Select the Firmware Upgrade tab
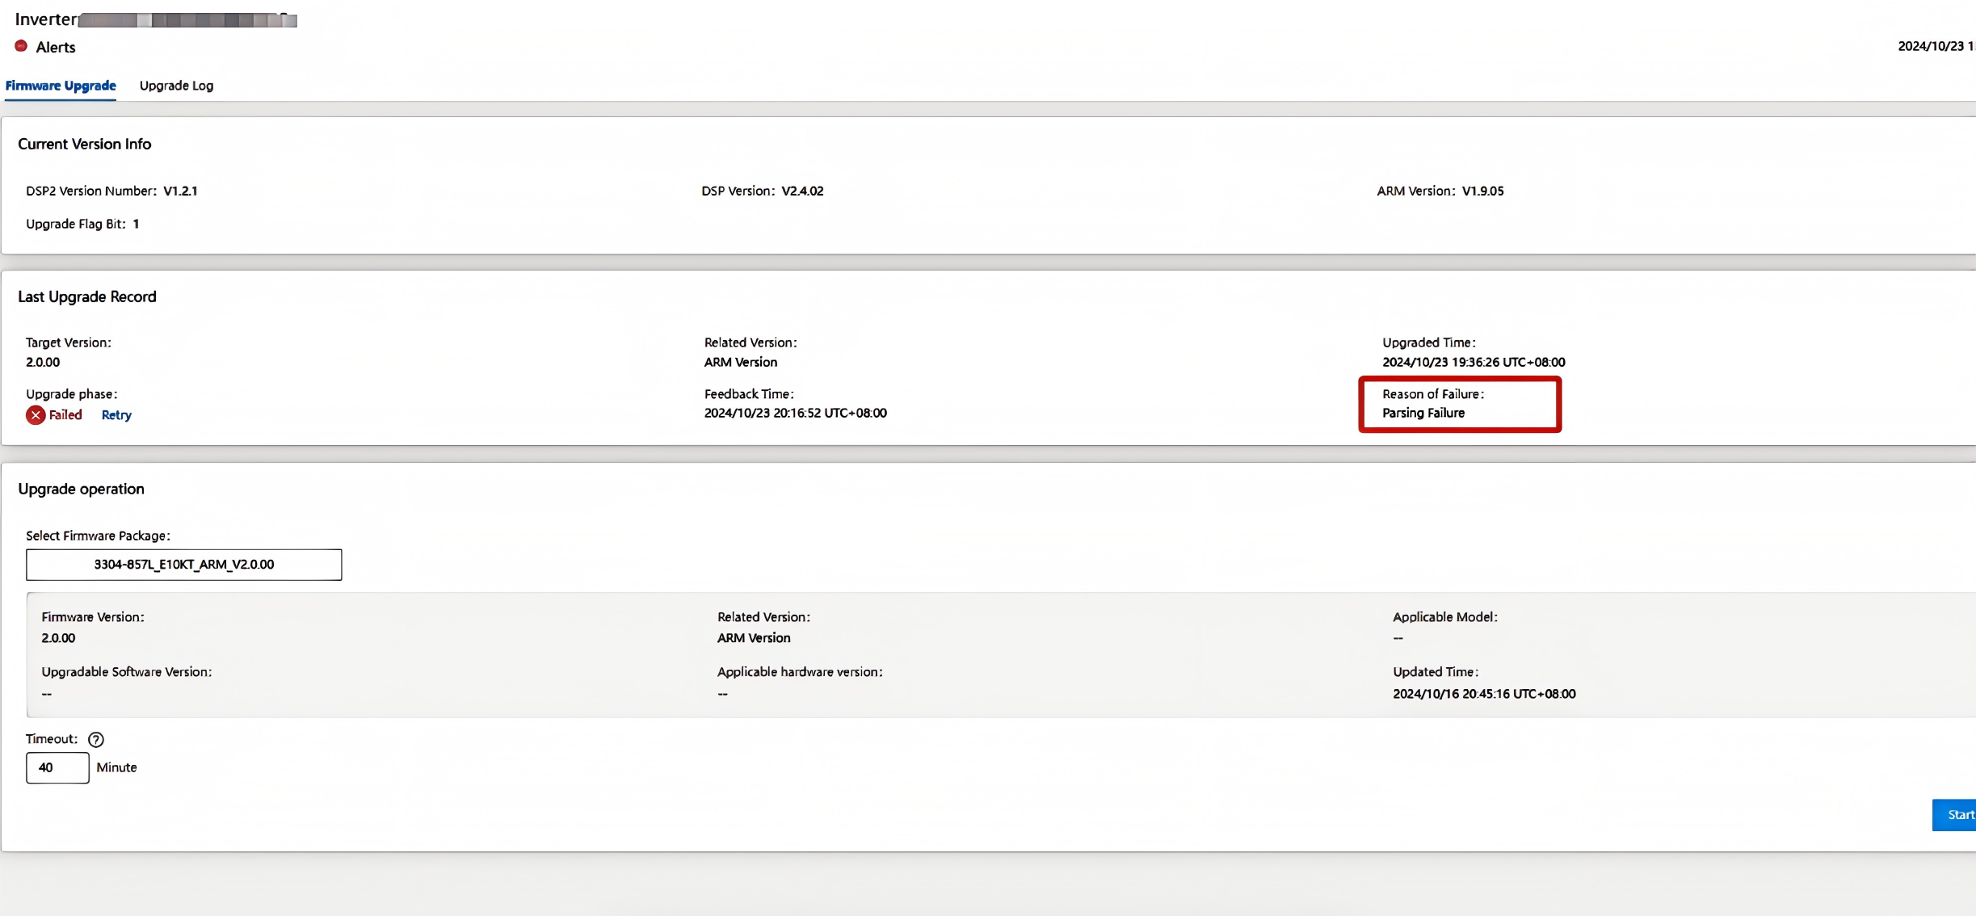The image size is (1976, 916). 61,86
